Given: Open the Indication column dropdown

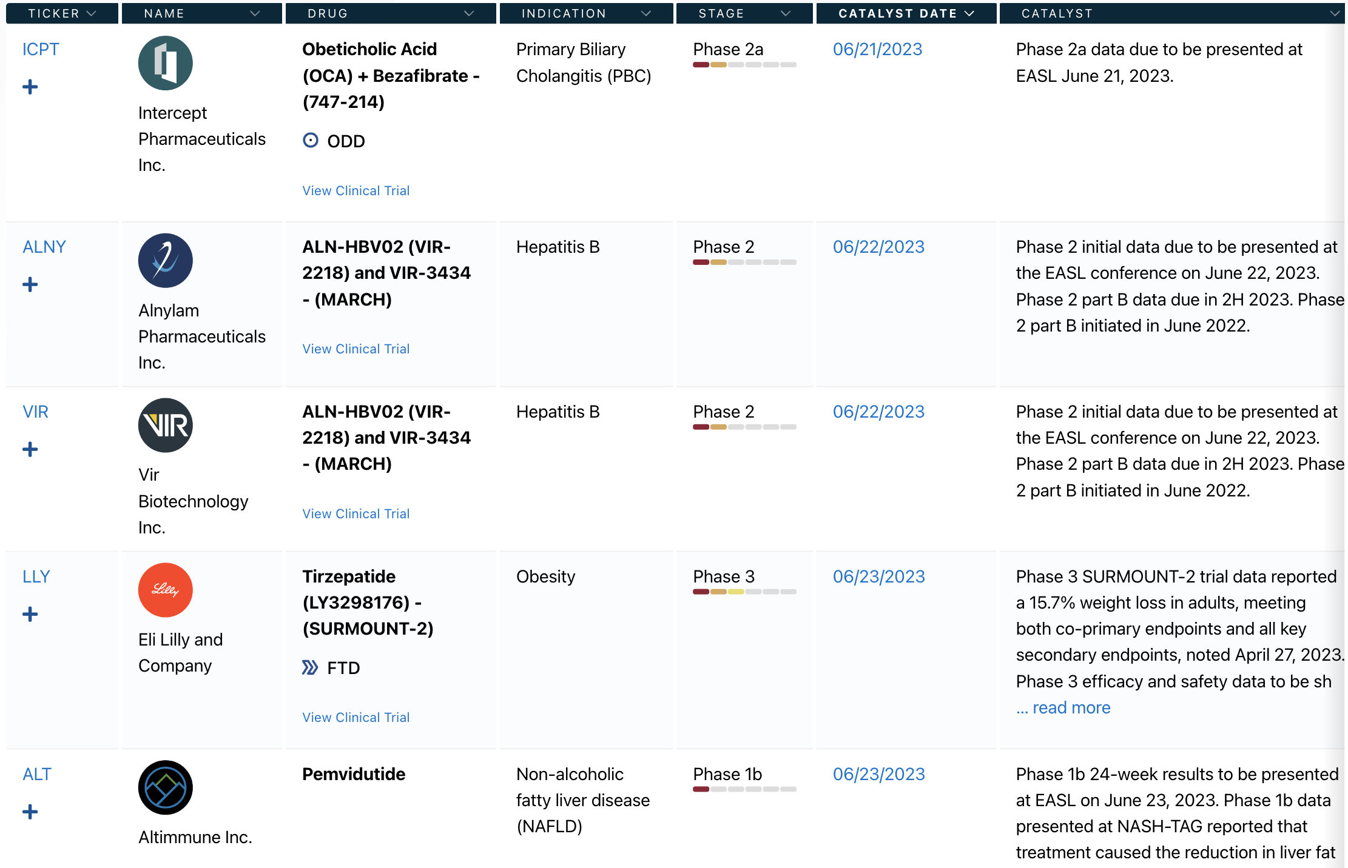Looking at the screenshot, I should point(646,13).
